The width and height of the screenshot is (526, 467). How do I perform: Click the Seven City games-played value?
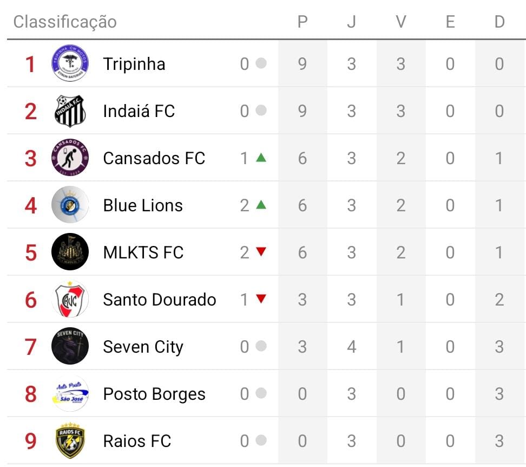pos(351,347)
